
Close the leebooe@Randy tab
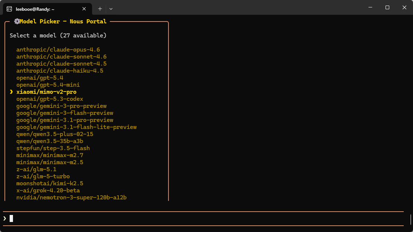click(84, 9)
